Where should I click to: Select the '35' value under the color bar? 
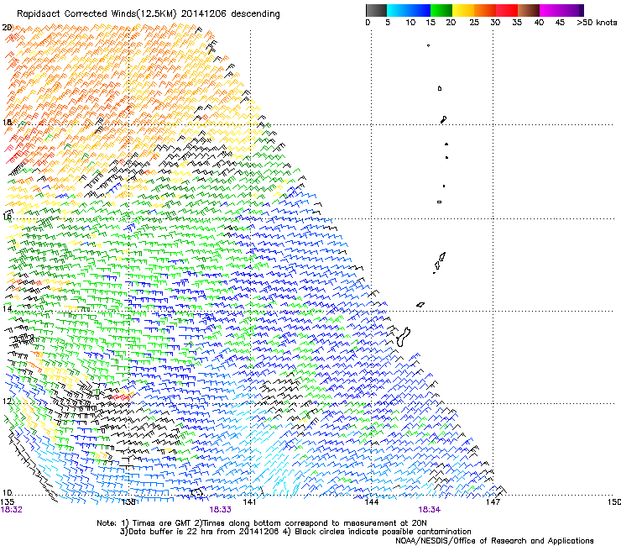tap(517, 23)
